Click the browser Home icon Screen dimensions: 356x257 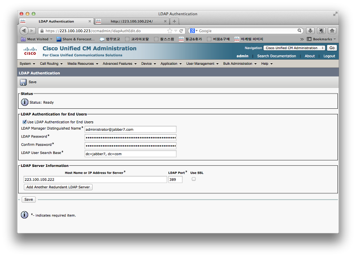pos(332,30)
